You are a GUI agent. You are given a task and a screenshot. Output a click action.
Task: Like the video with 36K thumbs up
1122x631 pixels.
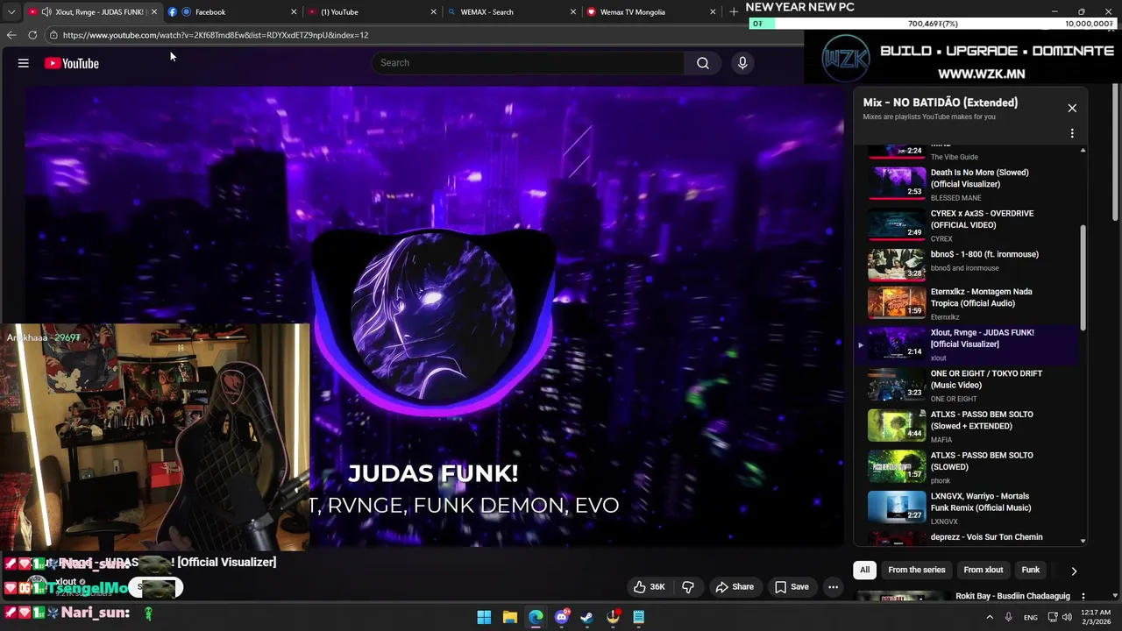(650, 587)
